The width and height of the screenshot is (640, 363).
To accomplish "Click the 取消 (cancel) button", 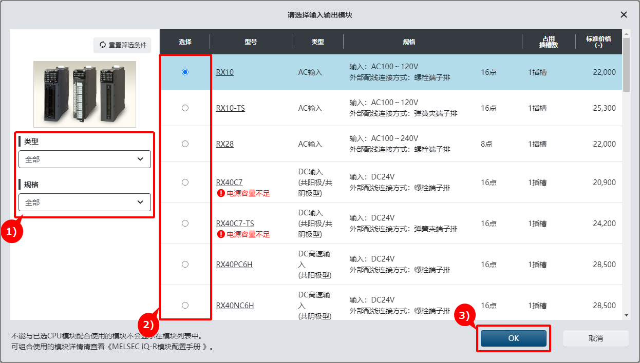I will [595, 338].
